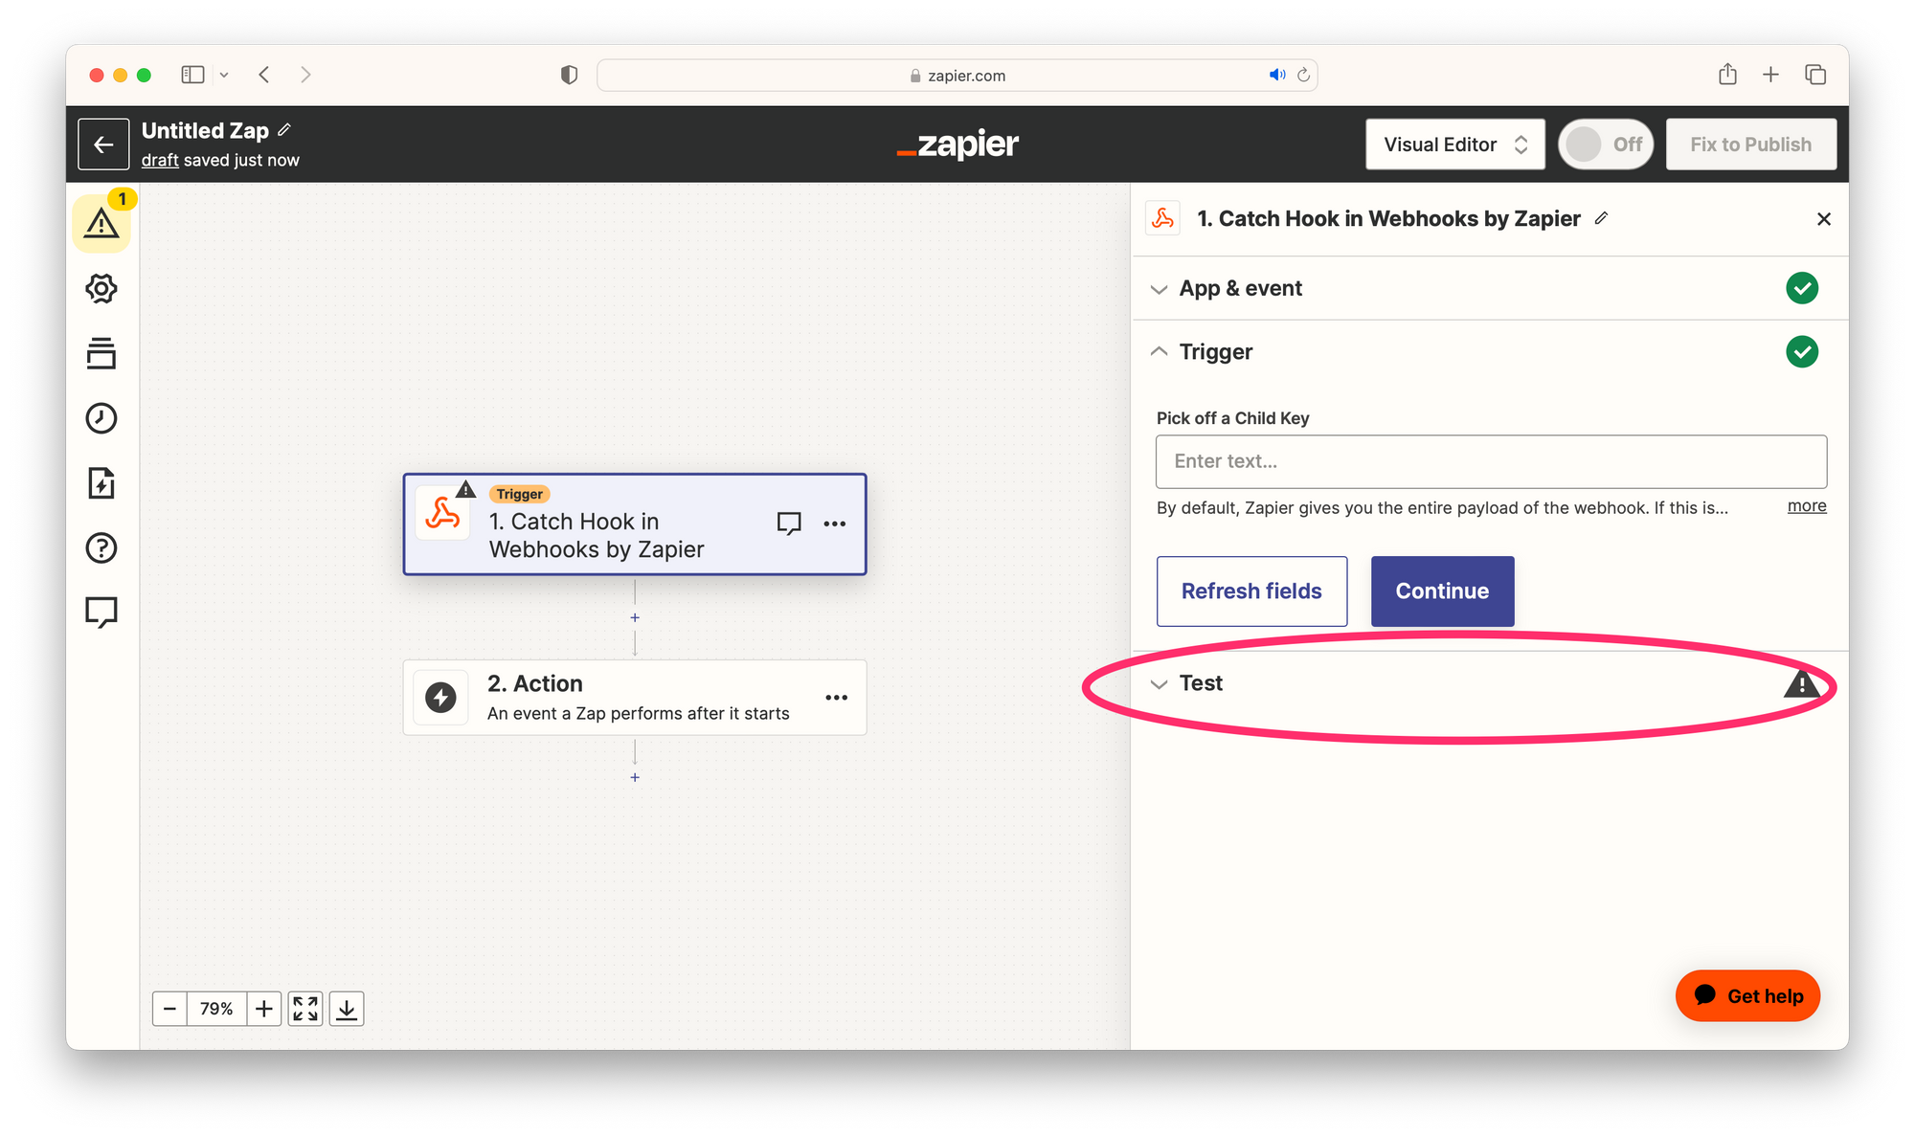
Task: Select the 2. Action step card
Action: (x=635, y=698)
